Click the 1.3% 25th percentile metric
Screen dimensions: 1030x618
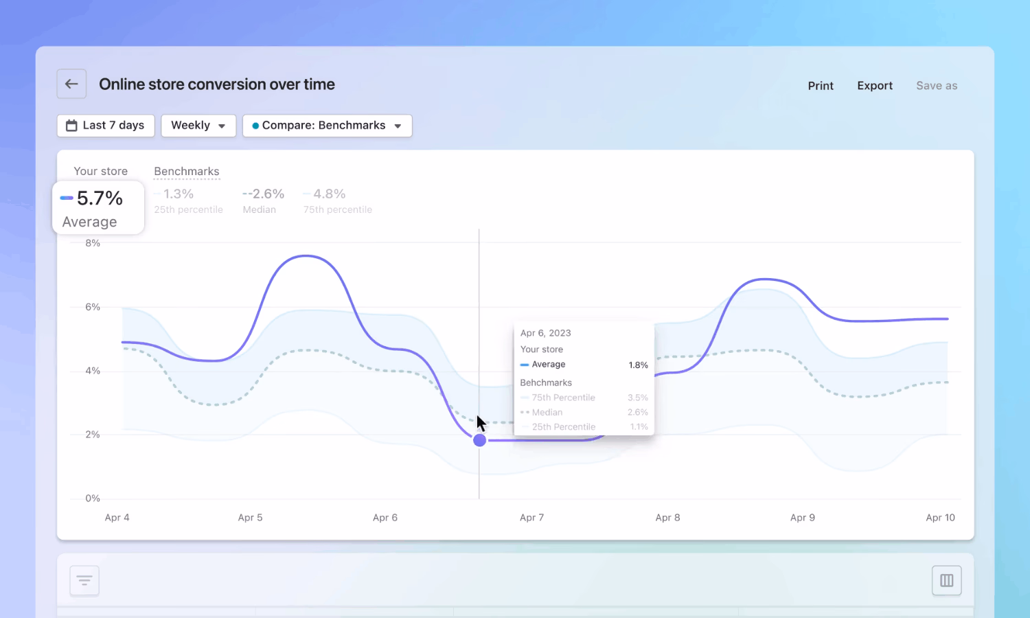(188, 201)
